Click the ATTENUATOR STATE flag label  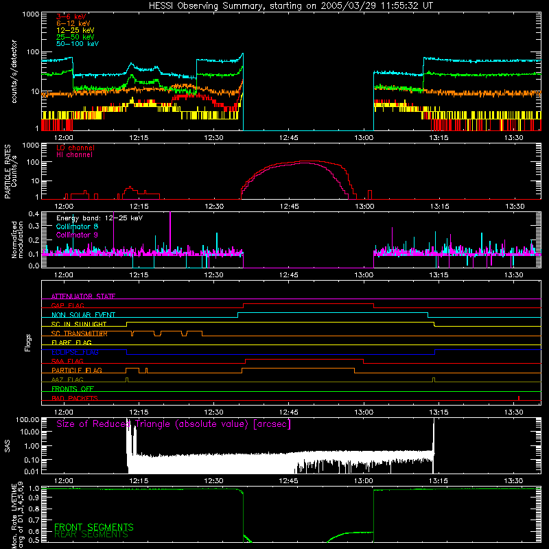point(83,296)
